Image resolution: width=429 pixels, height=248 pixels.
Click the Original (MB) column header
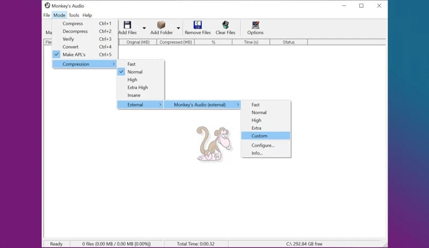click(138, 42)
